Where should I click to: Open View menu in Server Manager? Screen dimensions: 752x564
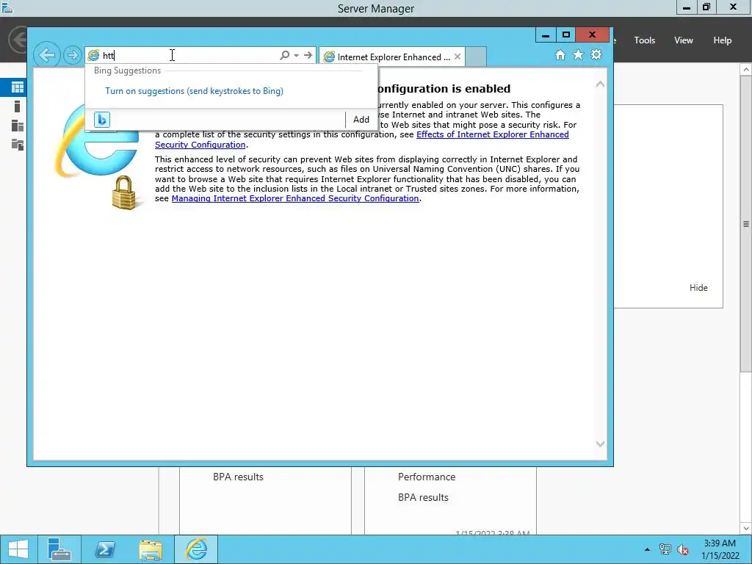tap(683, 40)
